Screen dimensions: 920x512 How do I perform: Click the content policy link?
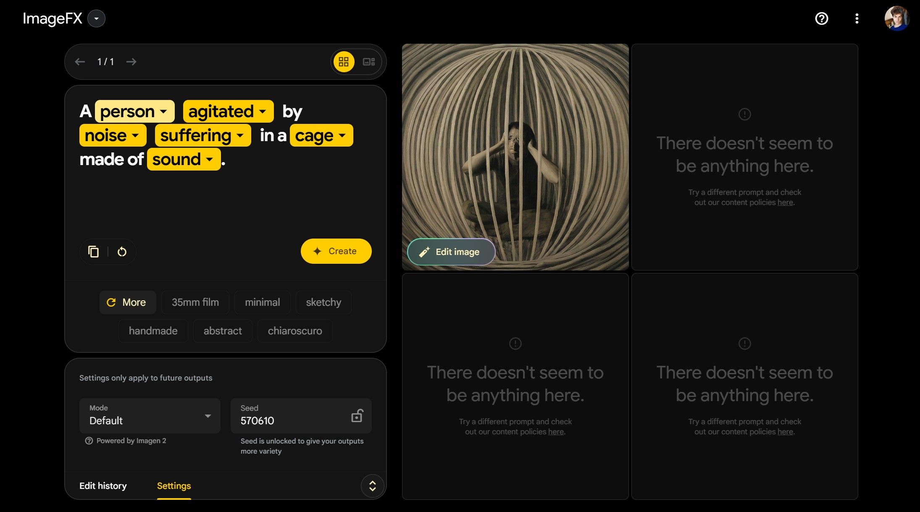(784, 202)
